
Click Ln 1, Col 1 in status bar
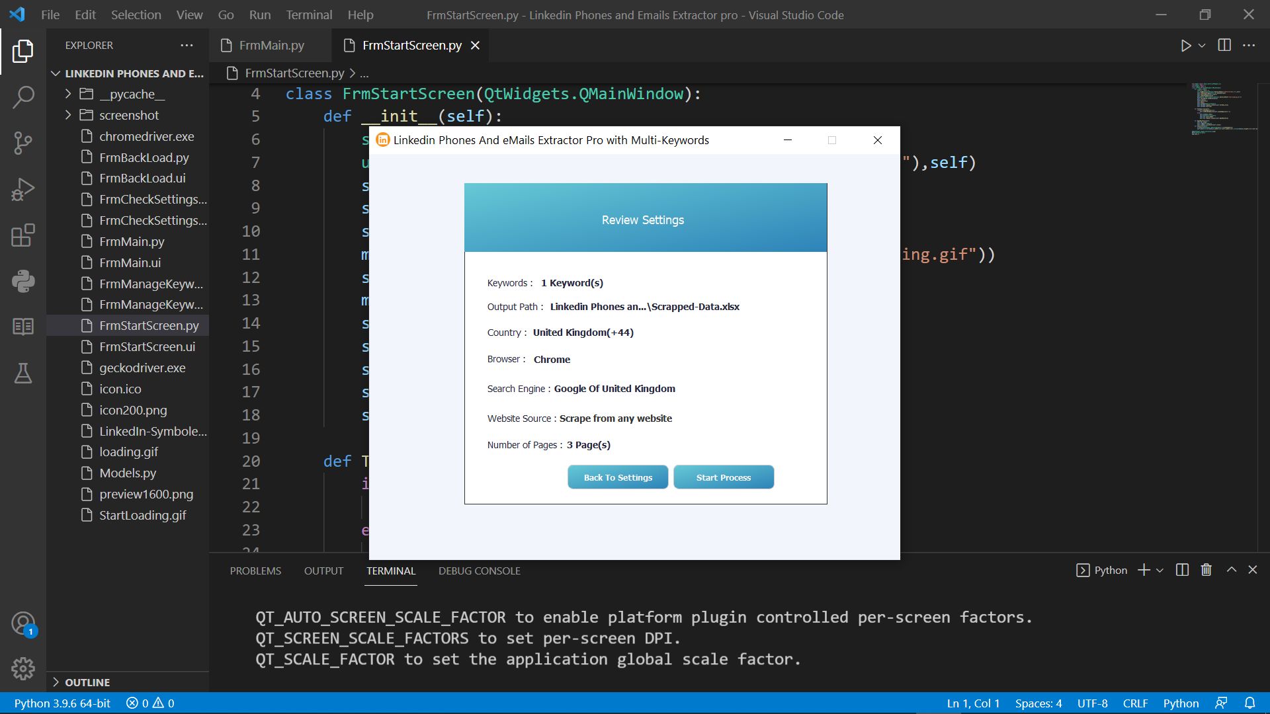click(x=973, y=703)
